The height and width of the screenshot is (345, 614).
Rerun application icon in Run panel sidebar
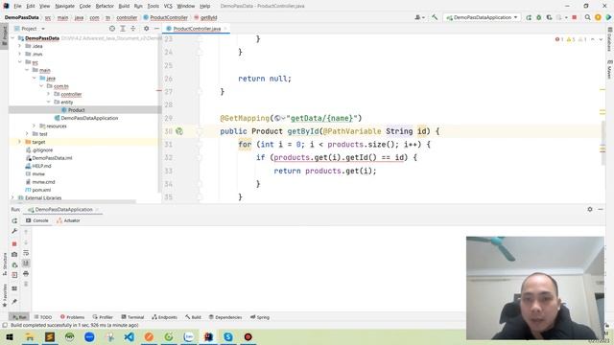[14, 220]
